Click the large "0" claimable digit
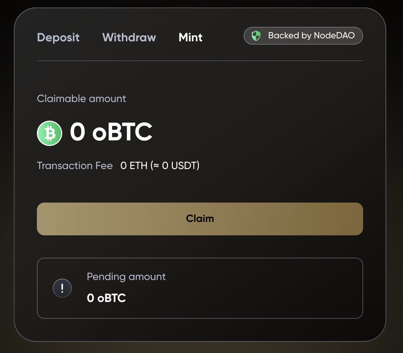This screenshot has width=403, height=353. 77,132
